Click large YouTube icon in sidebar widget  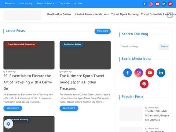pos(150,73)
